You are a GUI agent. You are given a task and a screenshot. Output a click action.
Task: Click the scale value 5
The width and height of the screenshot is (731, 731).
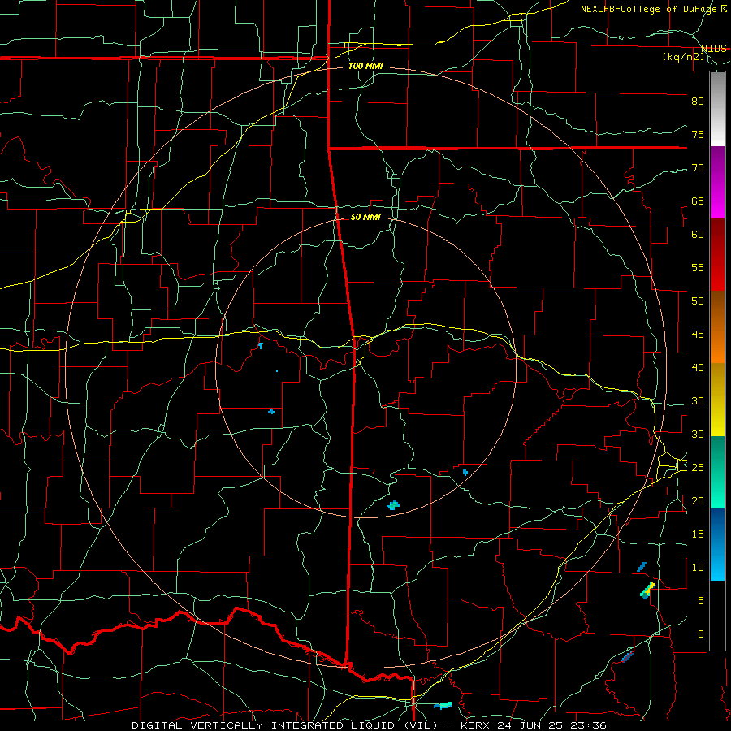(x=701, y=600)
